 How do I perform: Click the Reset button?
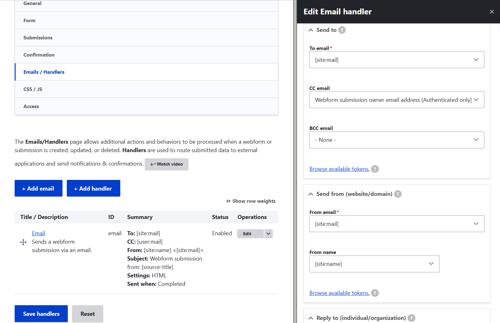click(87, 314)
